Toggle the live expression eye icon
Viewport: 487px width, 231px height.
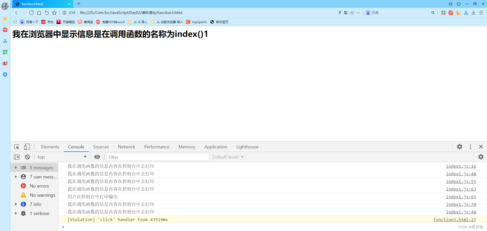click(97, 157)
